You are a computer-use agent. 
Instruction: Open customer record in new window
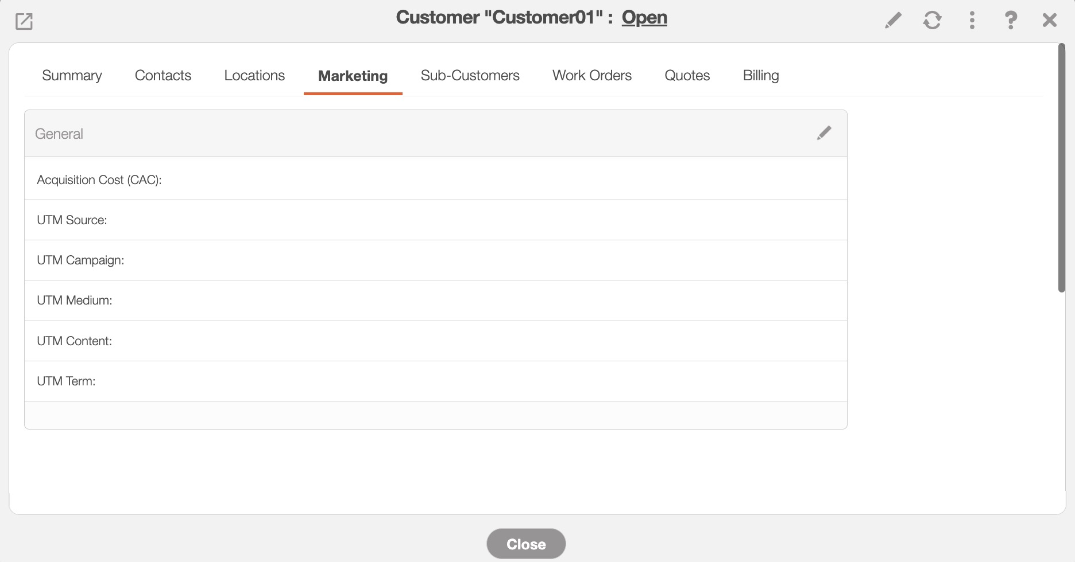click(x=24, y=22)
